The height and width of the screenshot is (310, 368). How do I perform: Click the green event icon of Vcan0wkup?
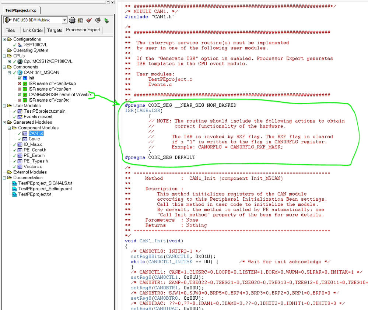point(25,84)
